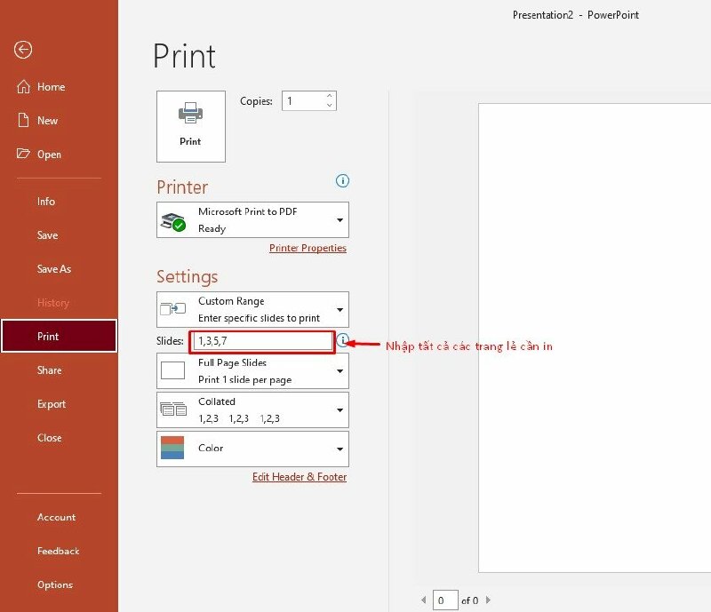Increase Copies using the up stepper arrow

[328, 96]
